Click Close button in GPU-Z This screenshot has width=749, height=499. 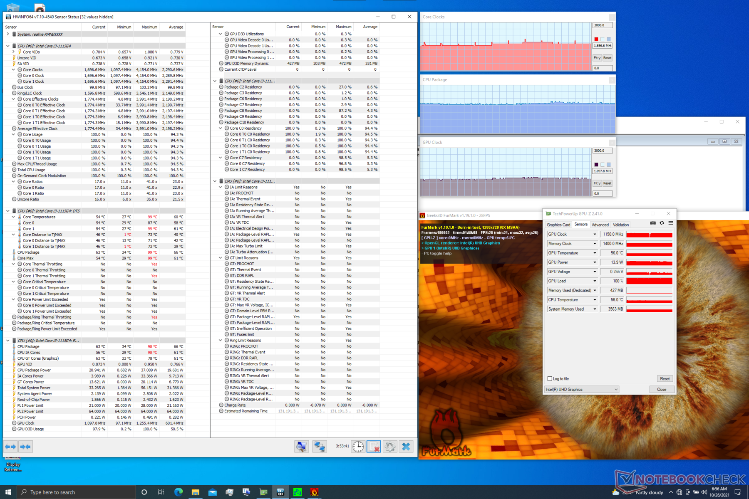click(662, 390)
